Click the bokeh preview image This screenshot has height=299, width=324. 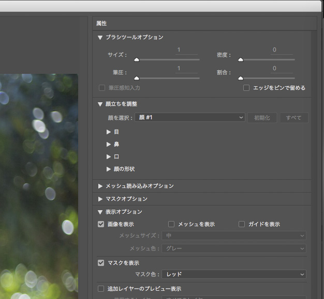(x=39, y=186)
